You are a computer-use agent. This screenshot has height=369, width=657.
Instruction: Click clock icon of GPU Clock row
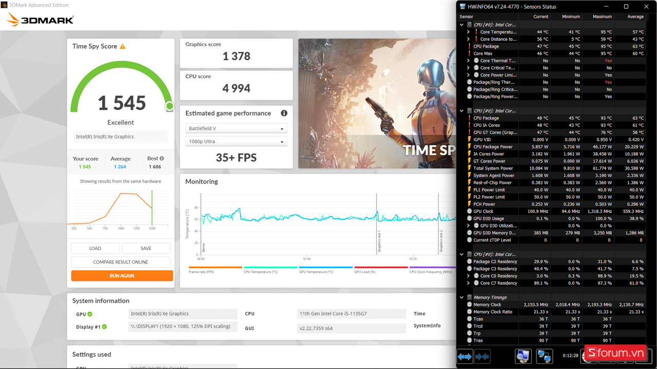[x=469, y=211]
